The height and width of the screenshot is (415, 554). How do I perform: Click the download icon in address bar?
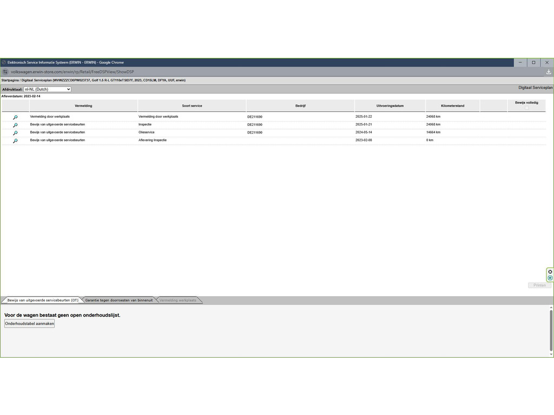tap(548, 72)
